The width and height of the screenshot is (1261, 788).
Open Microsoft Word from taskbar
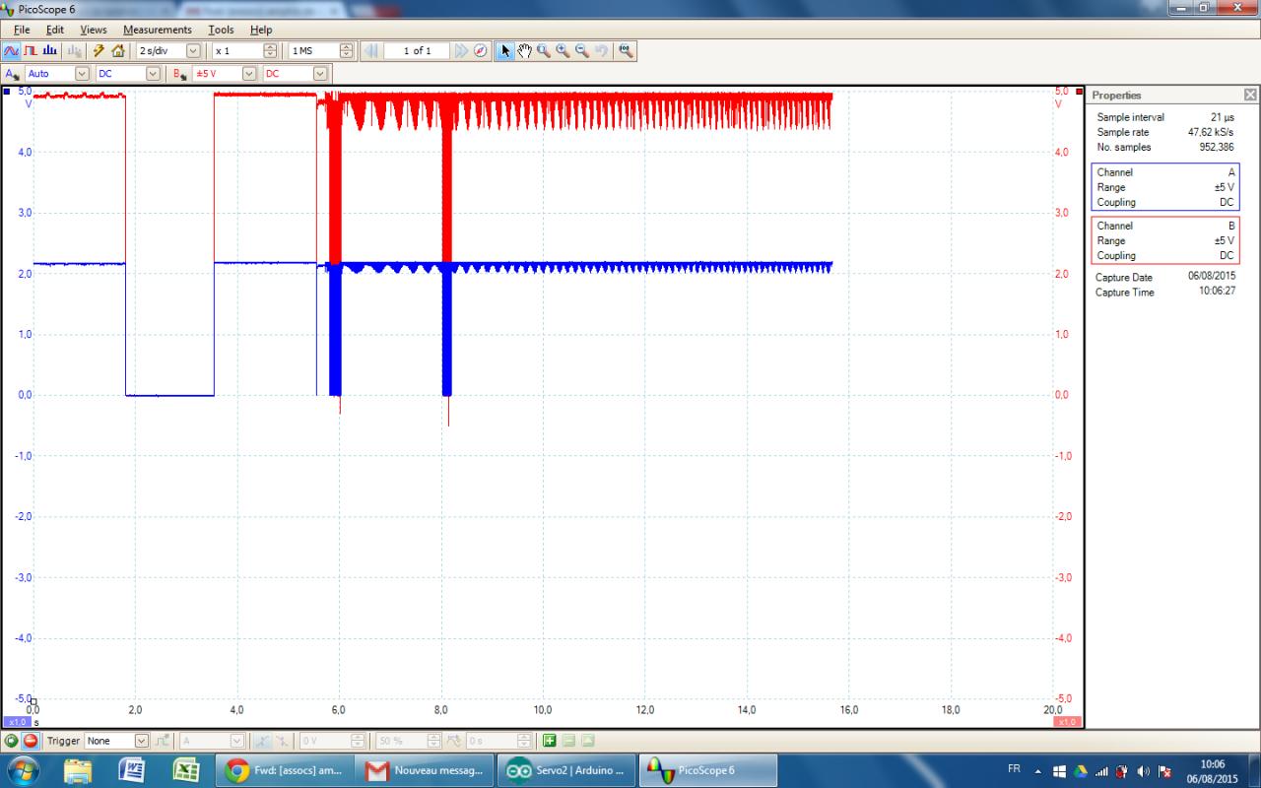click(132, 770)
